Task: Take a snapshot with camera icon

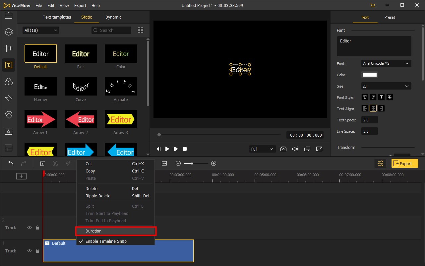Action: (283, 149)
